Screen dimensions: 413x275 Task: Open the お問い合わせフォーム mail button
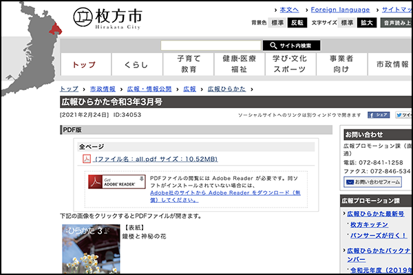(x=372, y=181)
